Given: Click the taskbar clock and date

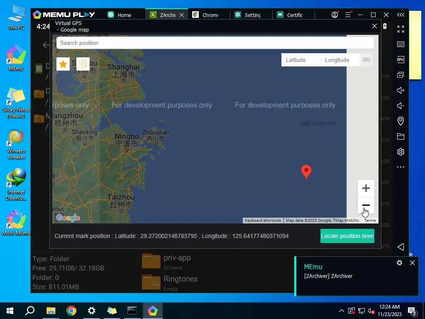Looking at the screenshot, I should pyautogui.click(x=389, y=311).
